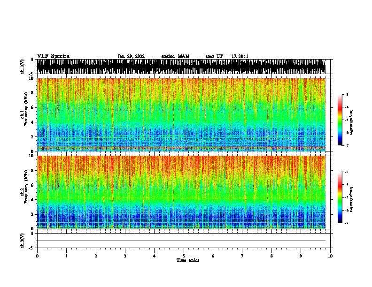
Task: Click the time axis tick label 7
Action: click(242, 256)
